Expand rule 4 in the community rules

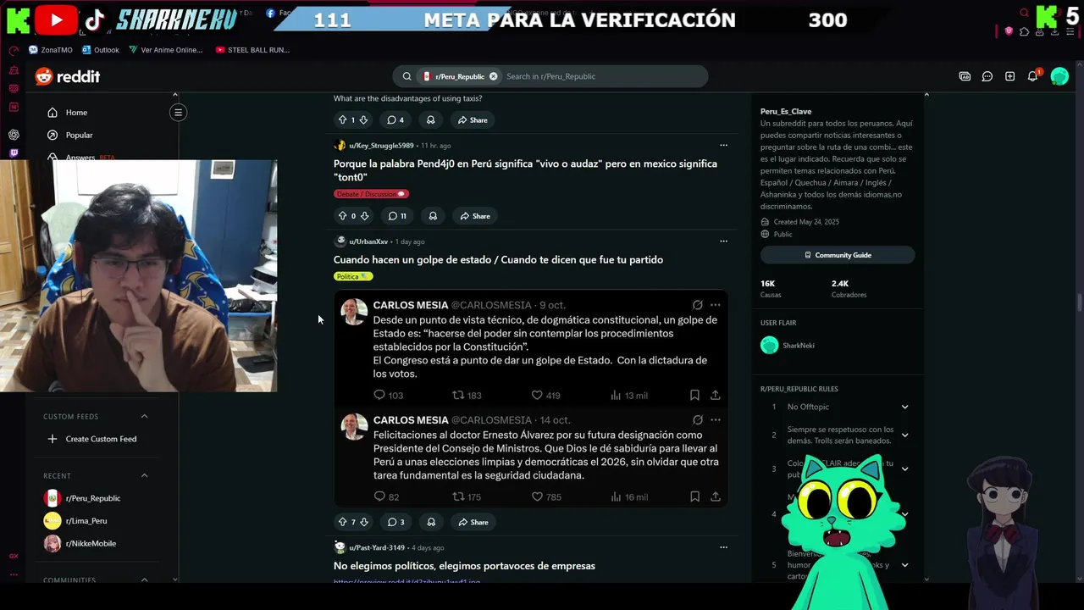[x=904, y=513]
